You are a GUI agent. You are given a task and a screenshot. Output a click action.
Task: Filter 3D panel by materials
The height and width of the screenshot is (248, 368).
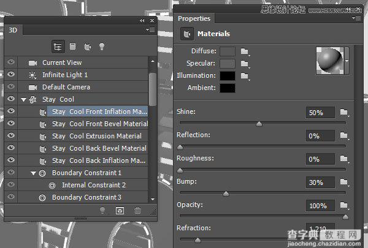pyautogui.click(x=88, y=47)
